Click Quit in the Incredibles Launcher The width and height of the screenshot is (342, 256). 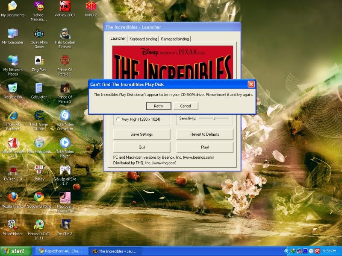click(x=142, y=147)
